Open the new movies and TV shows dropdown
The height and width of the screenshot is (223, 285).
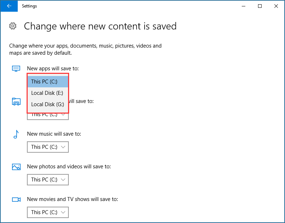tap(48, 212)
